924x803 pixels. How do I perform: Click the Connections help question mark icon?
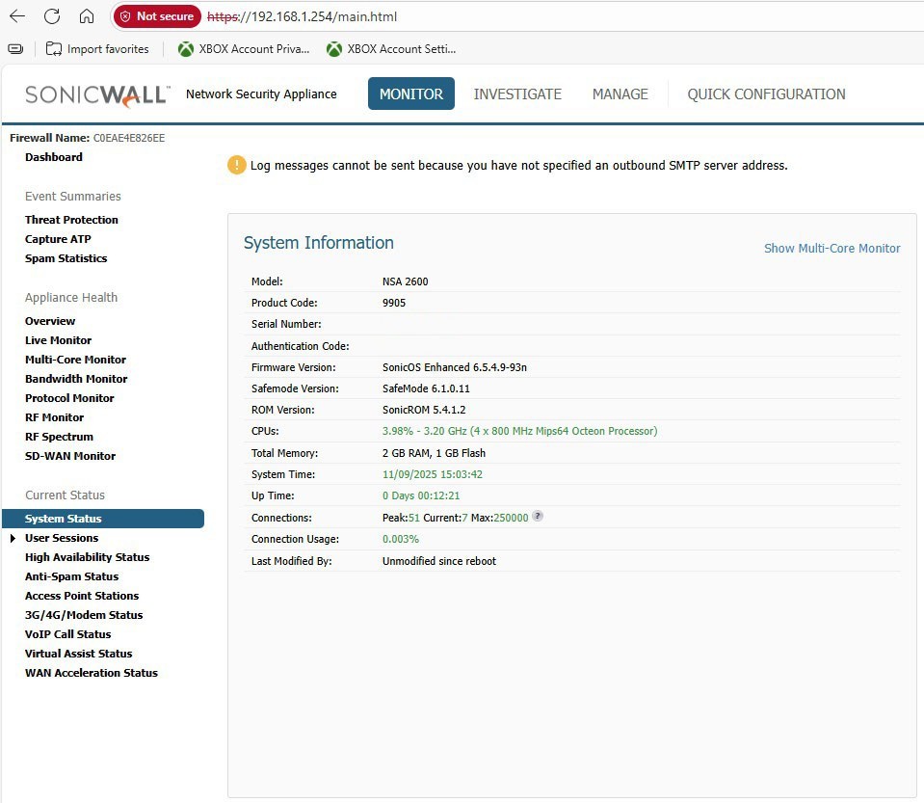pyautogui.click(x=538, y=516)
